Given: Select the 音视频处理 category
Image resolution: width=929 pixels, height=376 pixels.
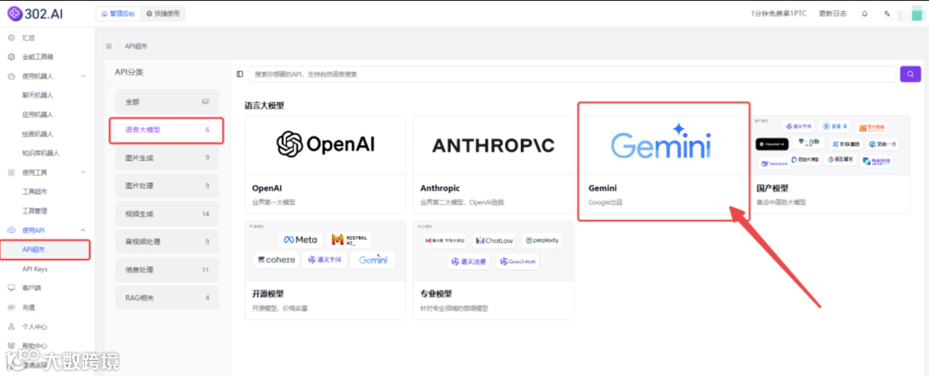Looking at the screenshot, I should point(167,242).
